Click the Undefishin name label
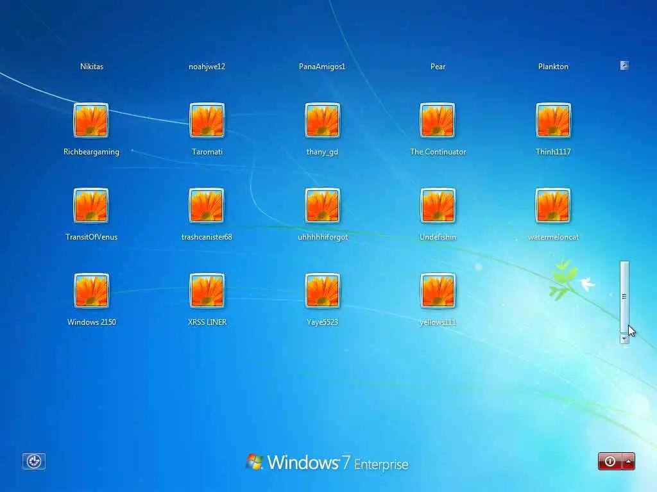Image resolution: width=657 pixels, height=492 pixels. pos(438,237)
